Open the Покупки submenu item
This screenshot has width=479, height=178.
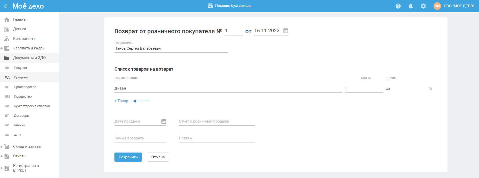[x=20, y=68]
